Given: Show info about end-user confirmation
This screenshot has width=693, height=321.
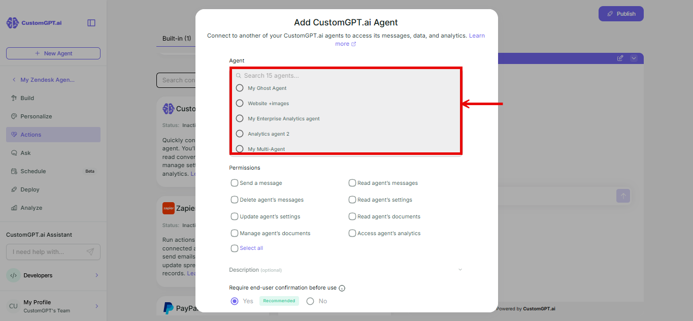Looking at the screenshot, I should point(342,288).
